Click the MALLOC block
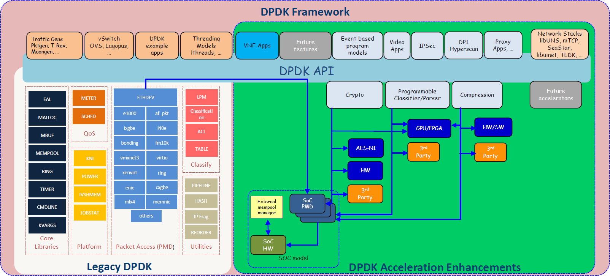 [x=47, y=117]
